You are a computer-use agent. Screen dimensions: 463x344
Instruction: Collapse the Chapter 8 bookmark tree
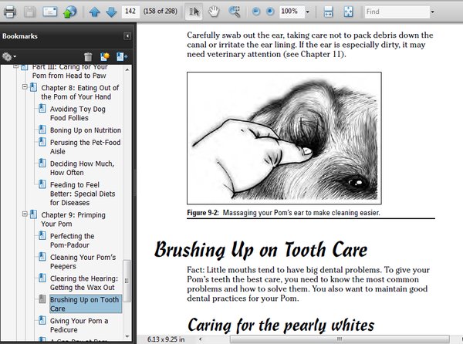(25, 87)
